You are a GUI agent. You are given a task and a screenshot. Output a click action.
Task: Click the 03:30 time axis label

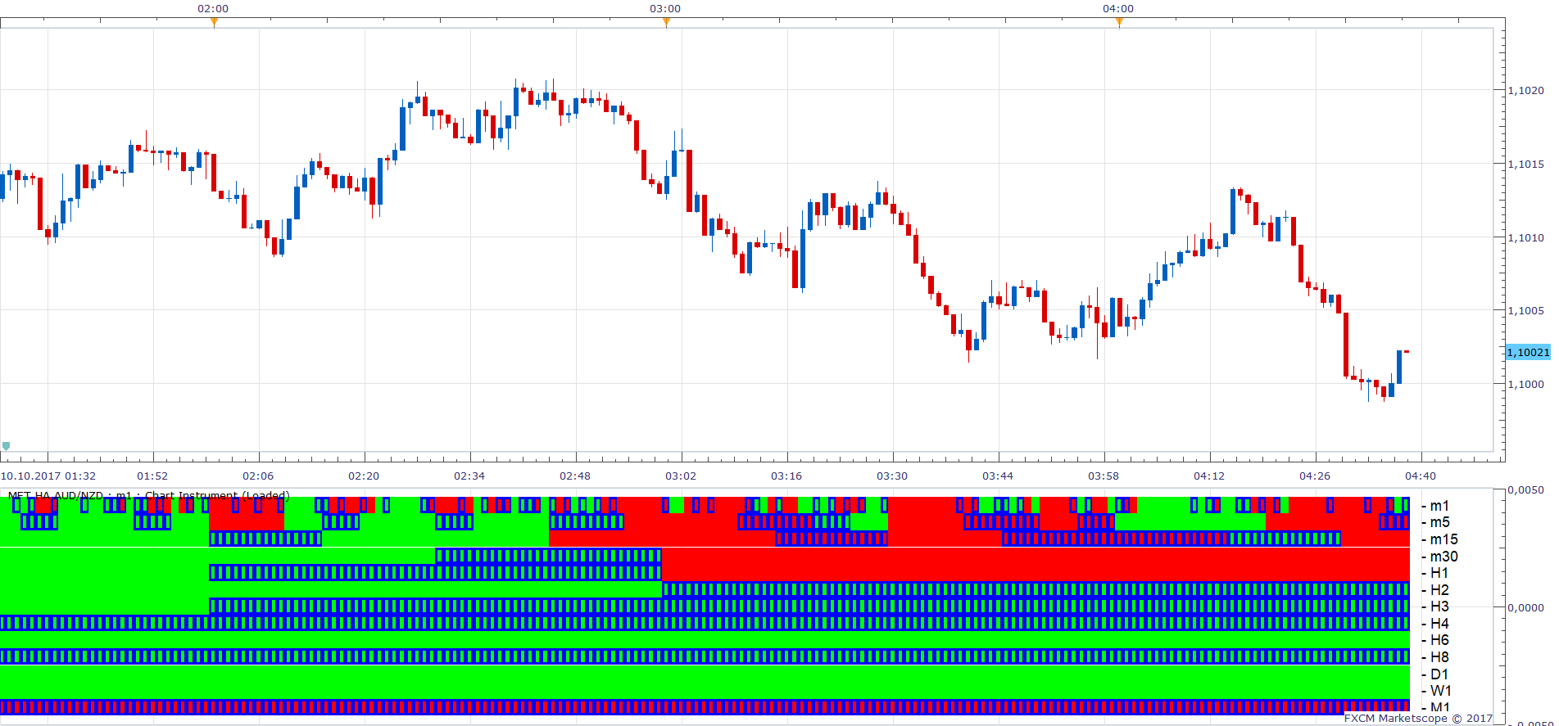(892, 476)
